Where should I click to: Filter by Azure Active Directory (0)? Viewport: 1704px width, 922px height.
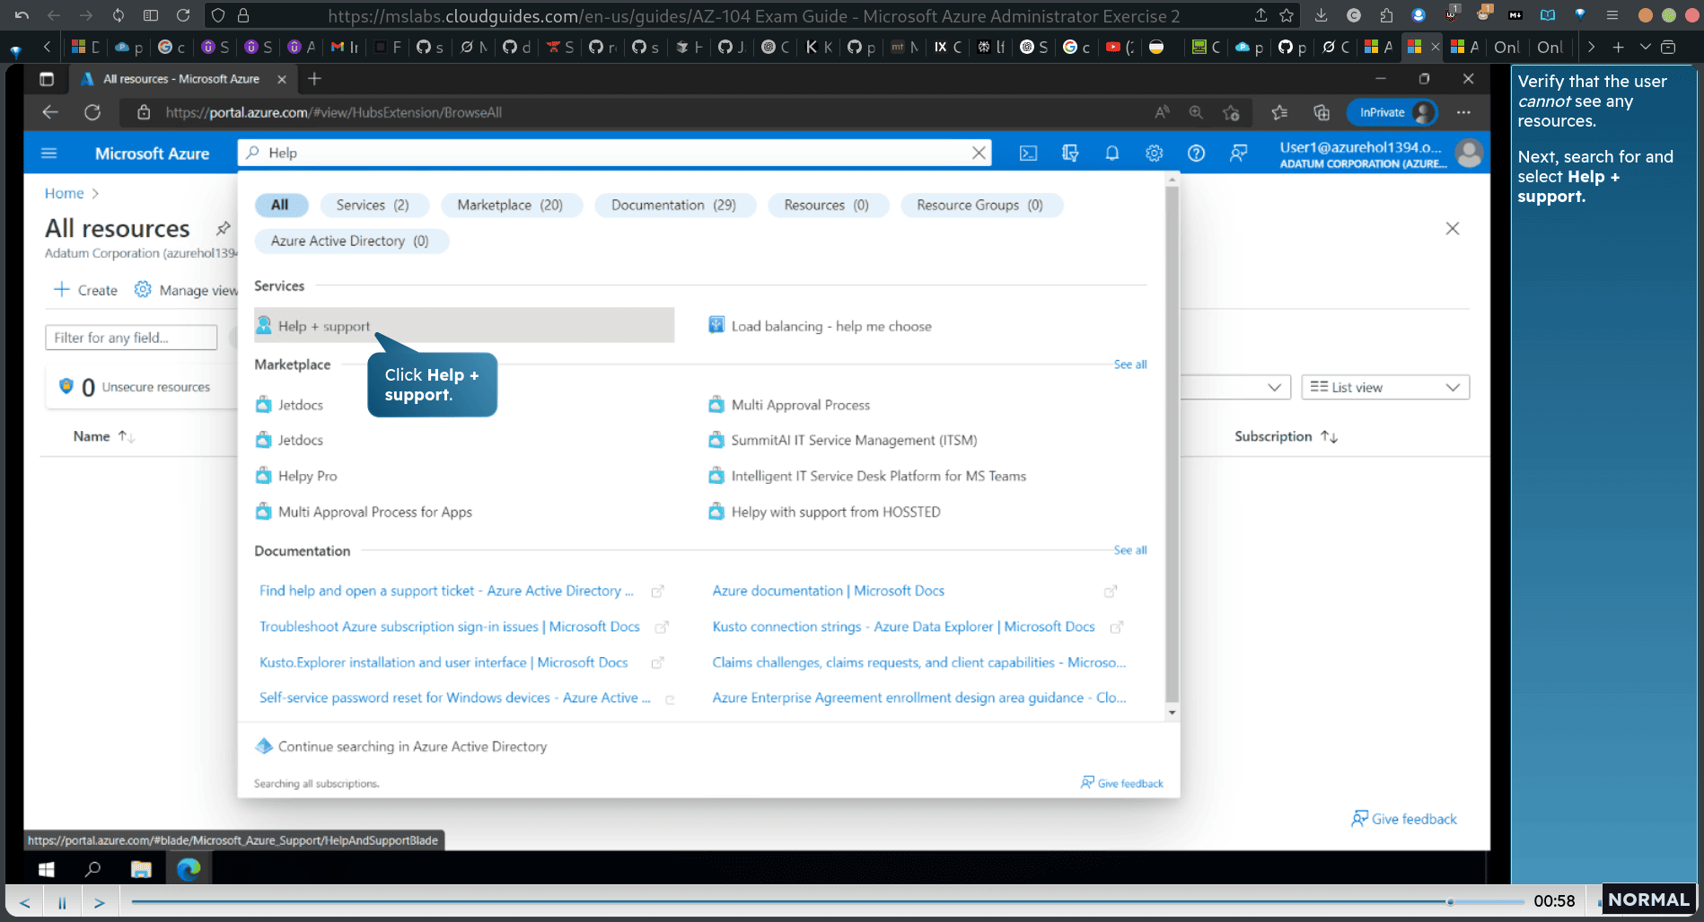coord(350,241)
